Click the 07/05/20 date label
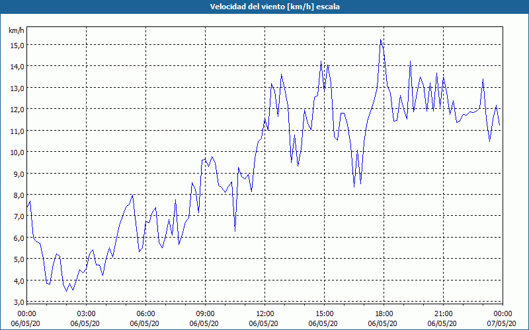Screen dimensions: 529x330 [x=503, y=323]
